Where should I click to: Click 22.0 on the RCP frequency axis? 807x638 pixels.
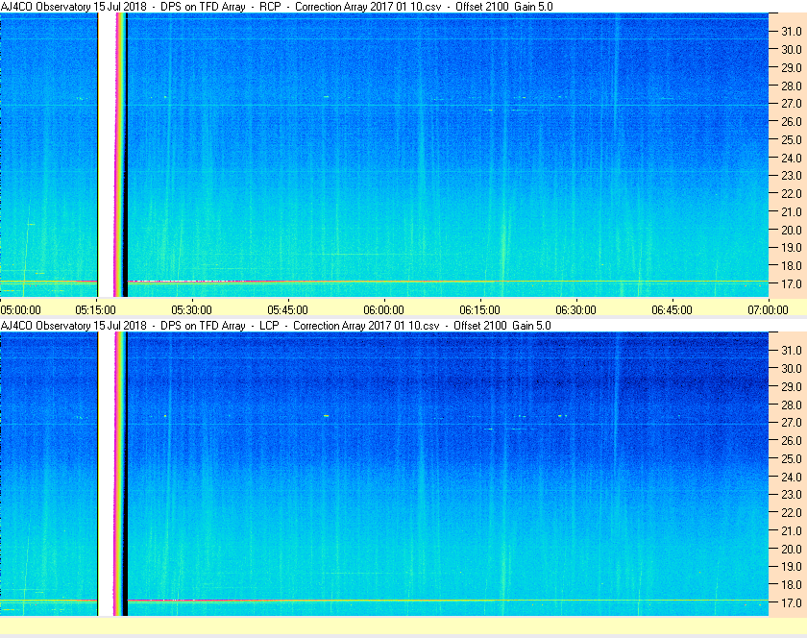pyautogui.click(x=792, y=194)
